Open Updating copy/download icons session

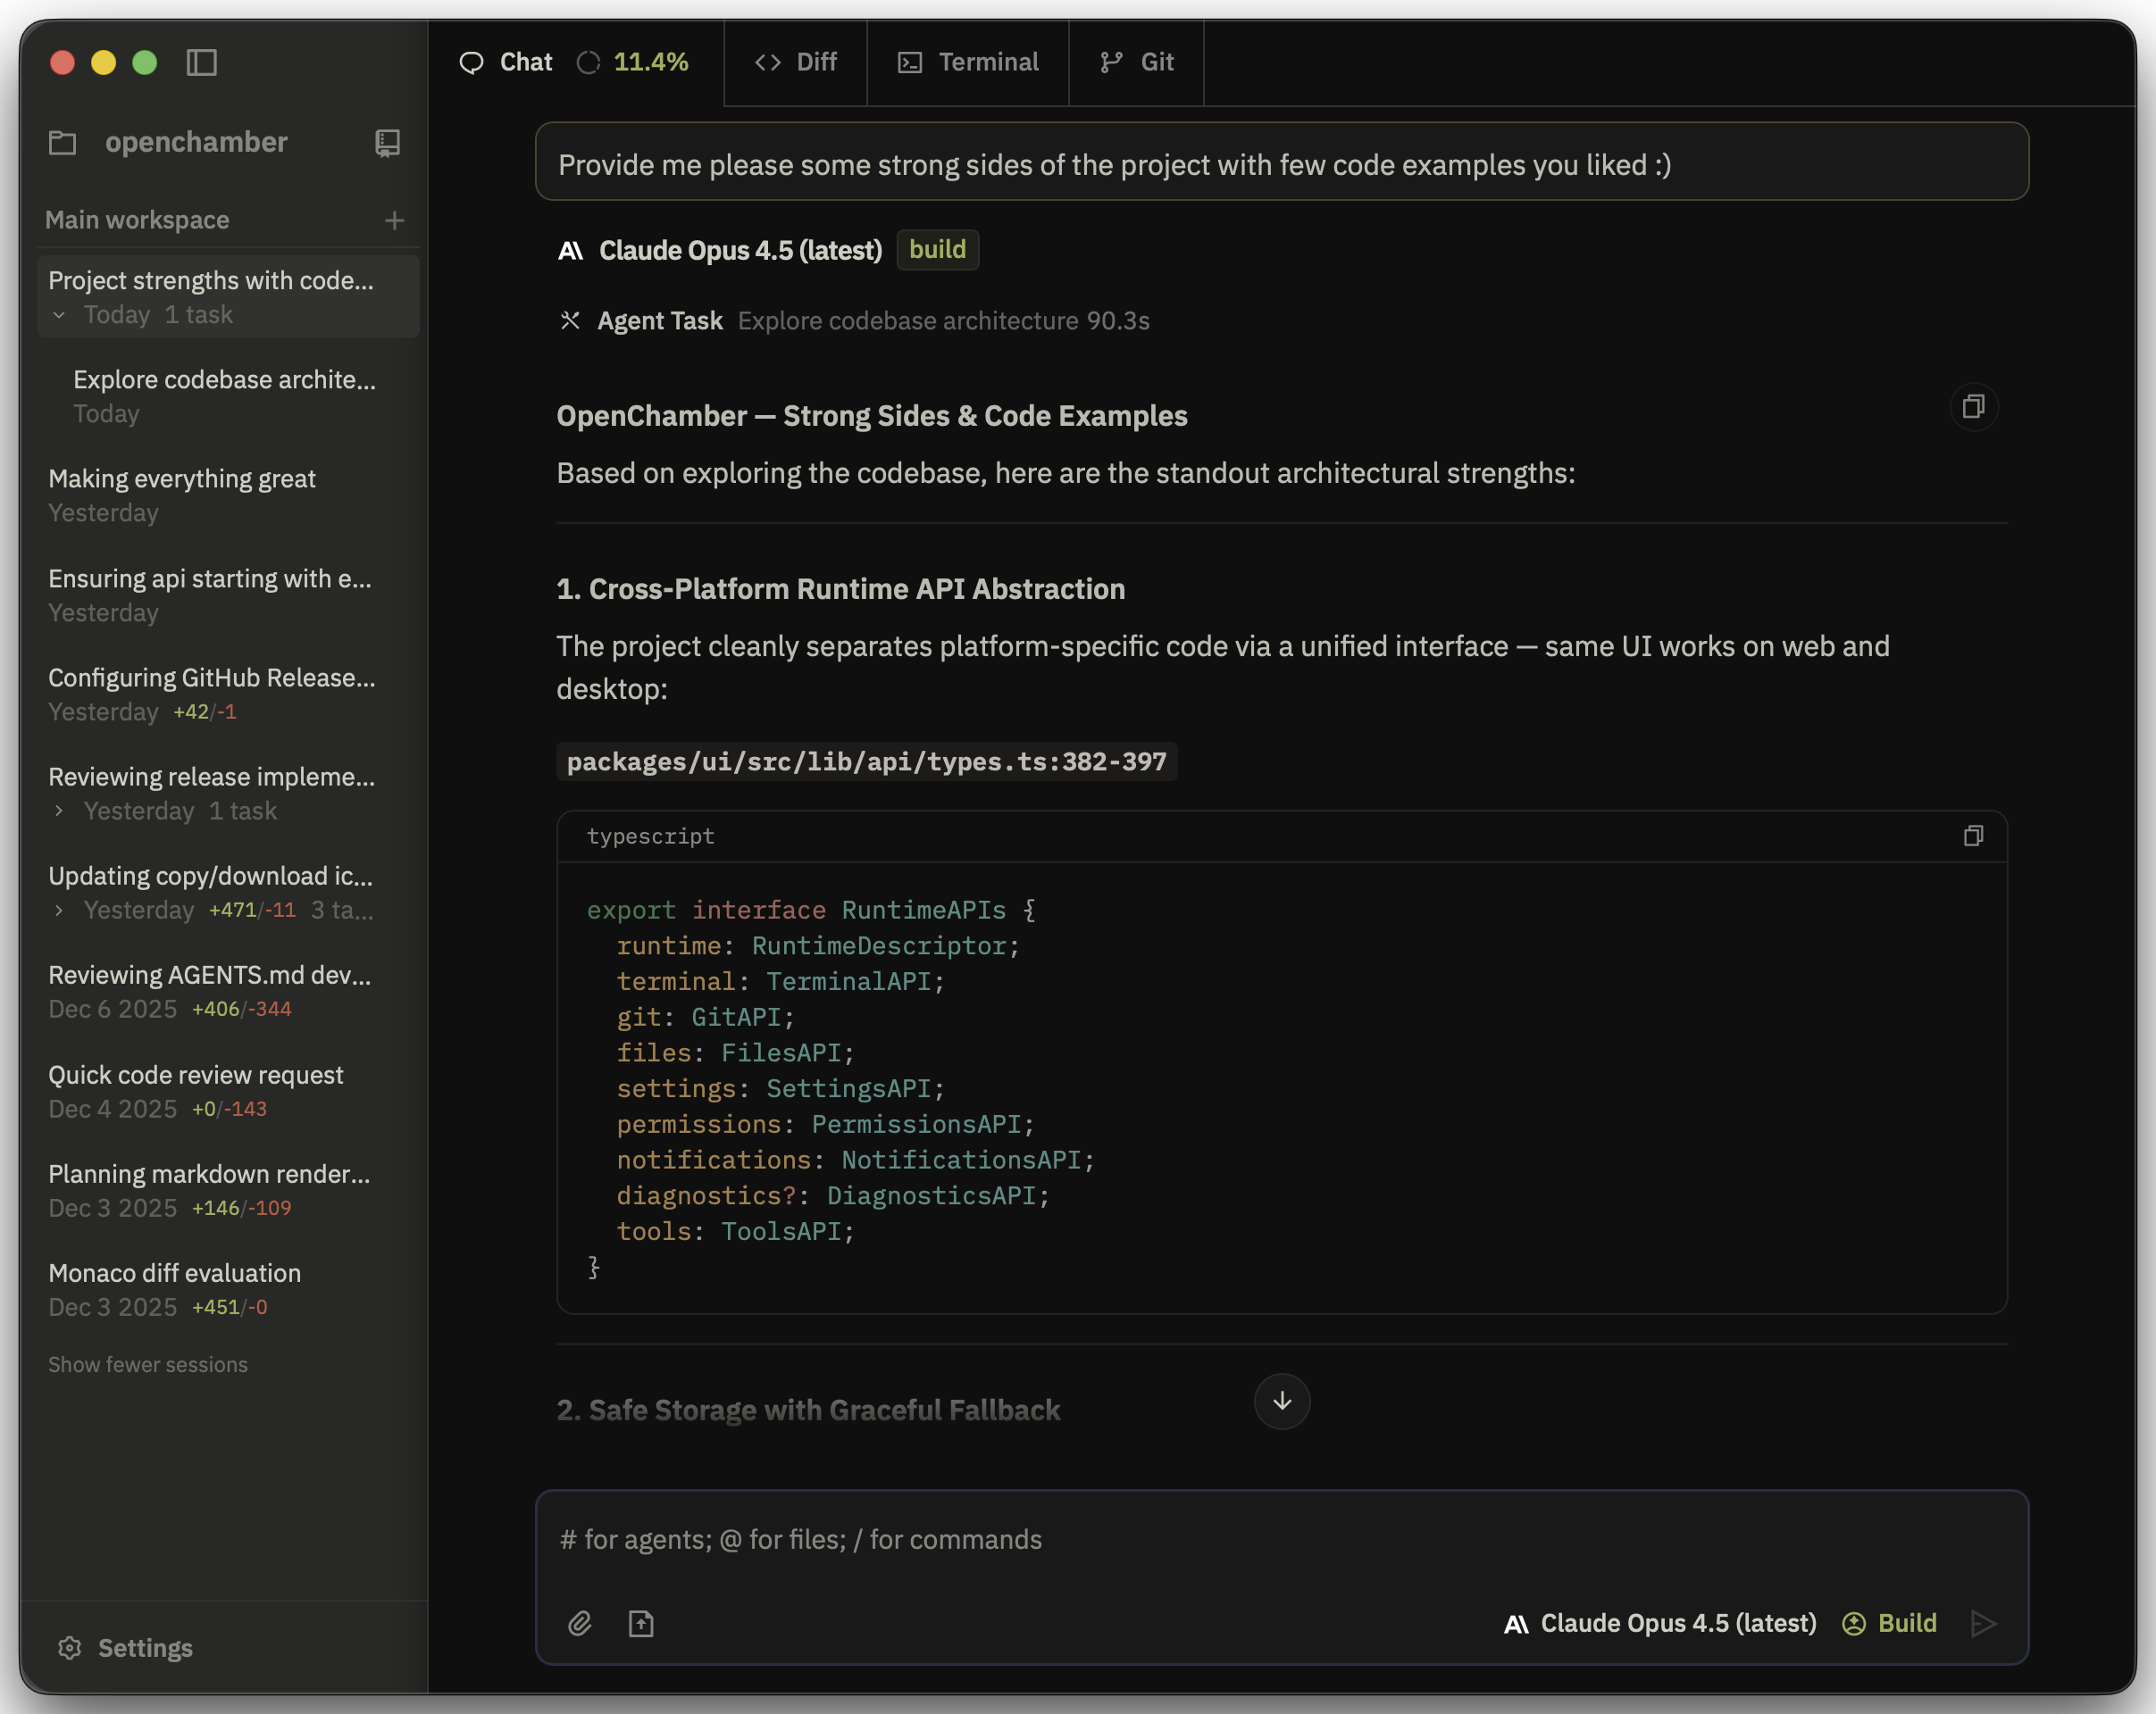228,892
